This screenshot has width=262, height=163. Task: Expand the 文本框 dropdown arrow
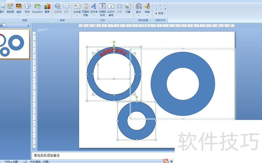(x=77, y=15)
